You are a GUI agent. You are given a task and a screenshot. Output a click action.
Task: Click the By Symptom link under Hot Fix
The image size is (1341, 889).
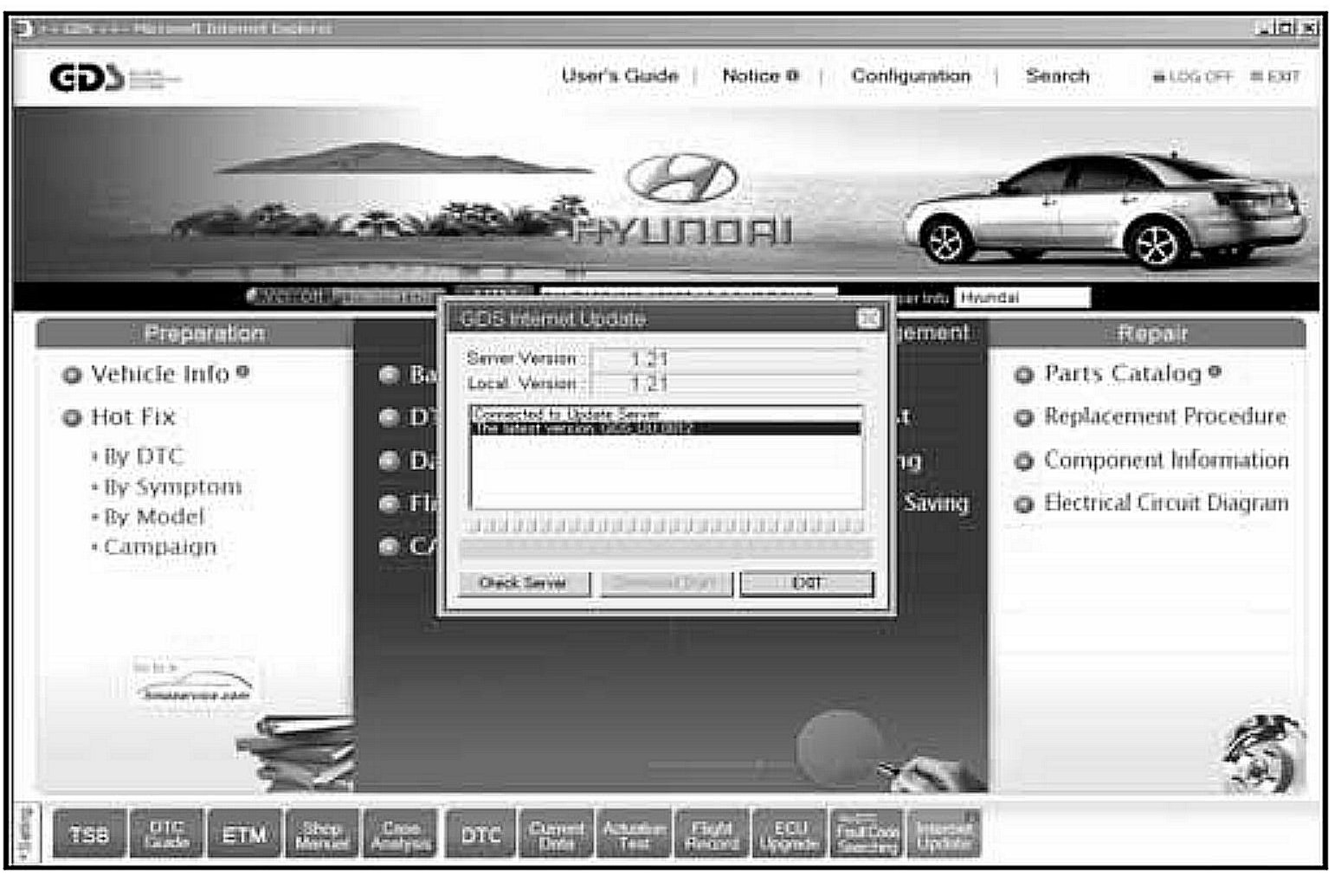click(x=171, y=487)
